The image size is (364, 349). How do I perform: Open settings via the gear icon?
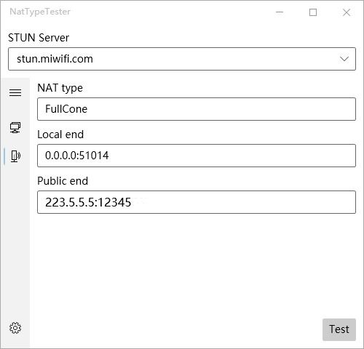(15, 328)
